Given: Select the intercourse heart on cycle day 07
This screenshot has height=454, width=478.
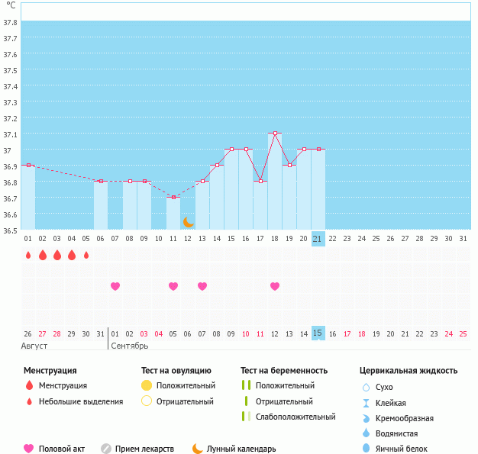Looking at the screenshot, I should coord(115,286).
